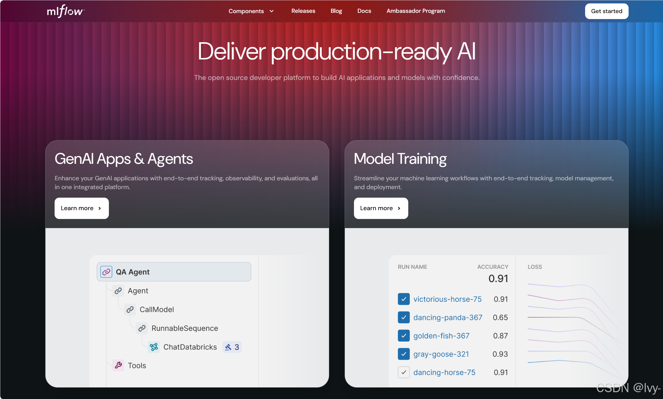
Task: Click arrow on Model Training Learn more
Action: pos(399,208)
